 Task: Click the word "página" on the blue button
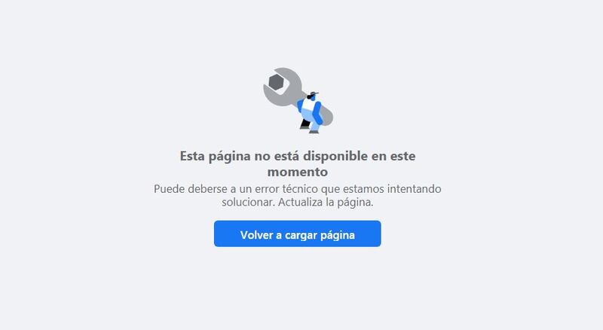pyautogui.click(x=337, y=235)
